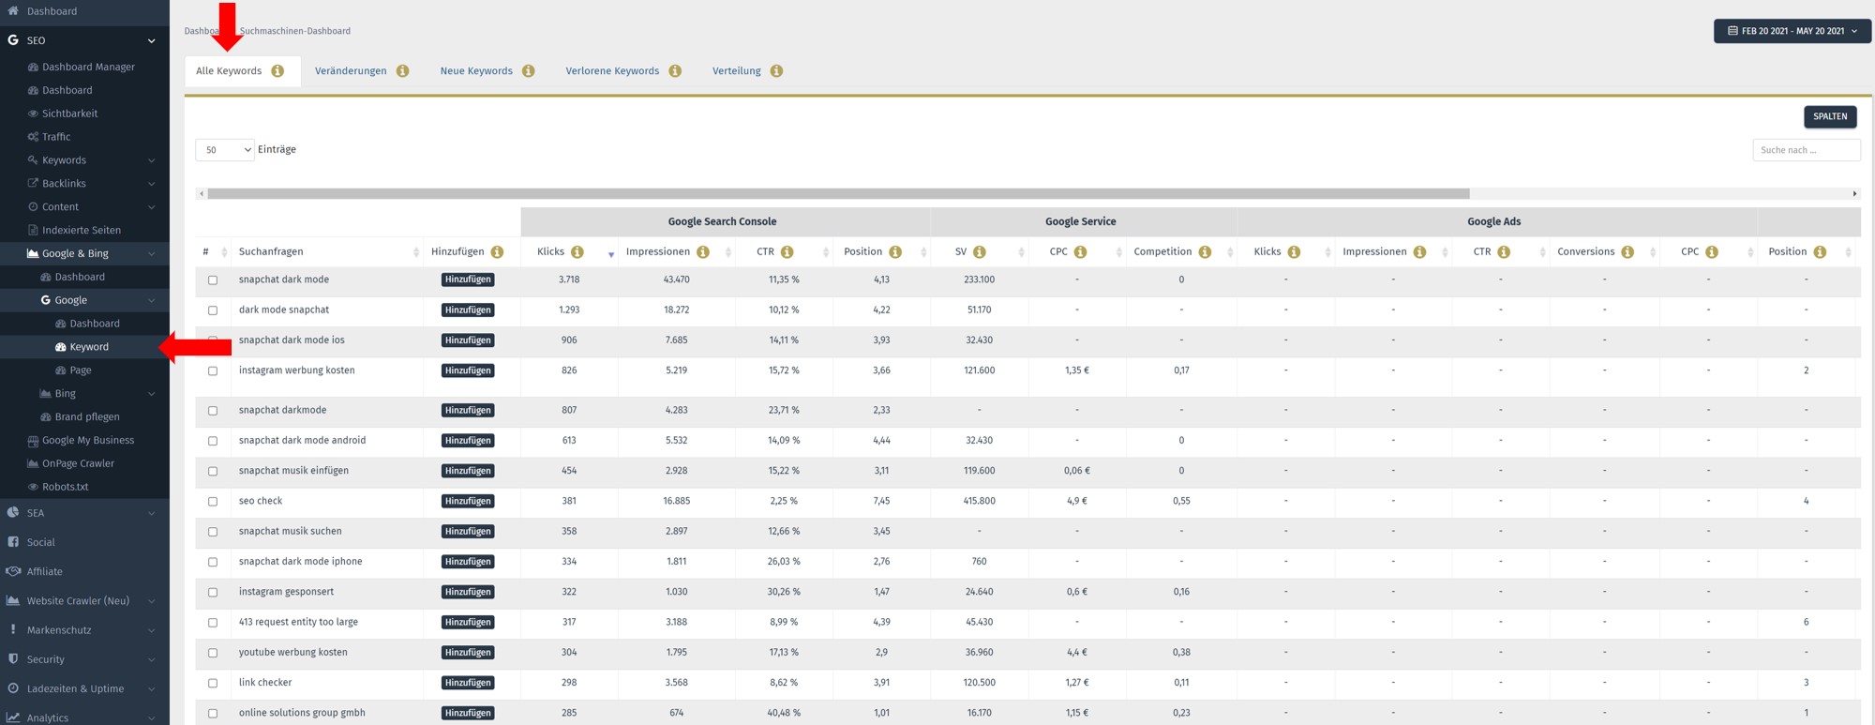Click info icon beside Verteilung tab
Viewport: 1875px width, 725px height.
pyautogui.click(x=776, y=71)
